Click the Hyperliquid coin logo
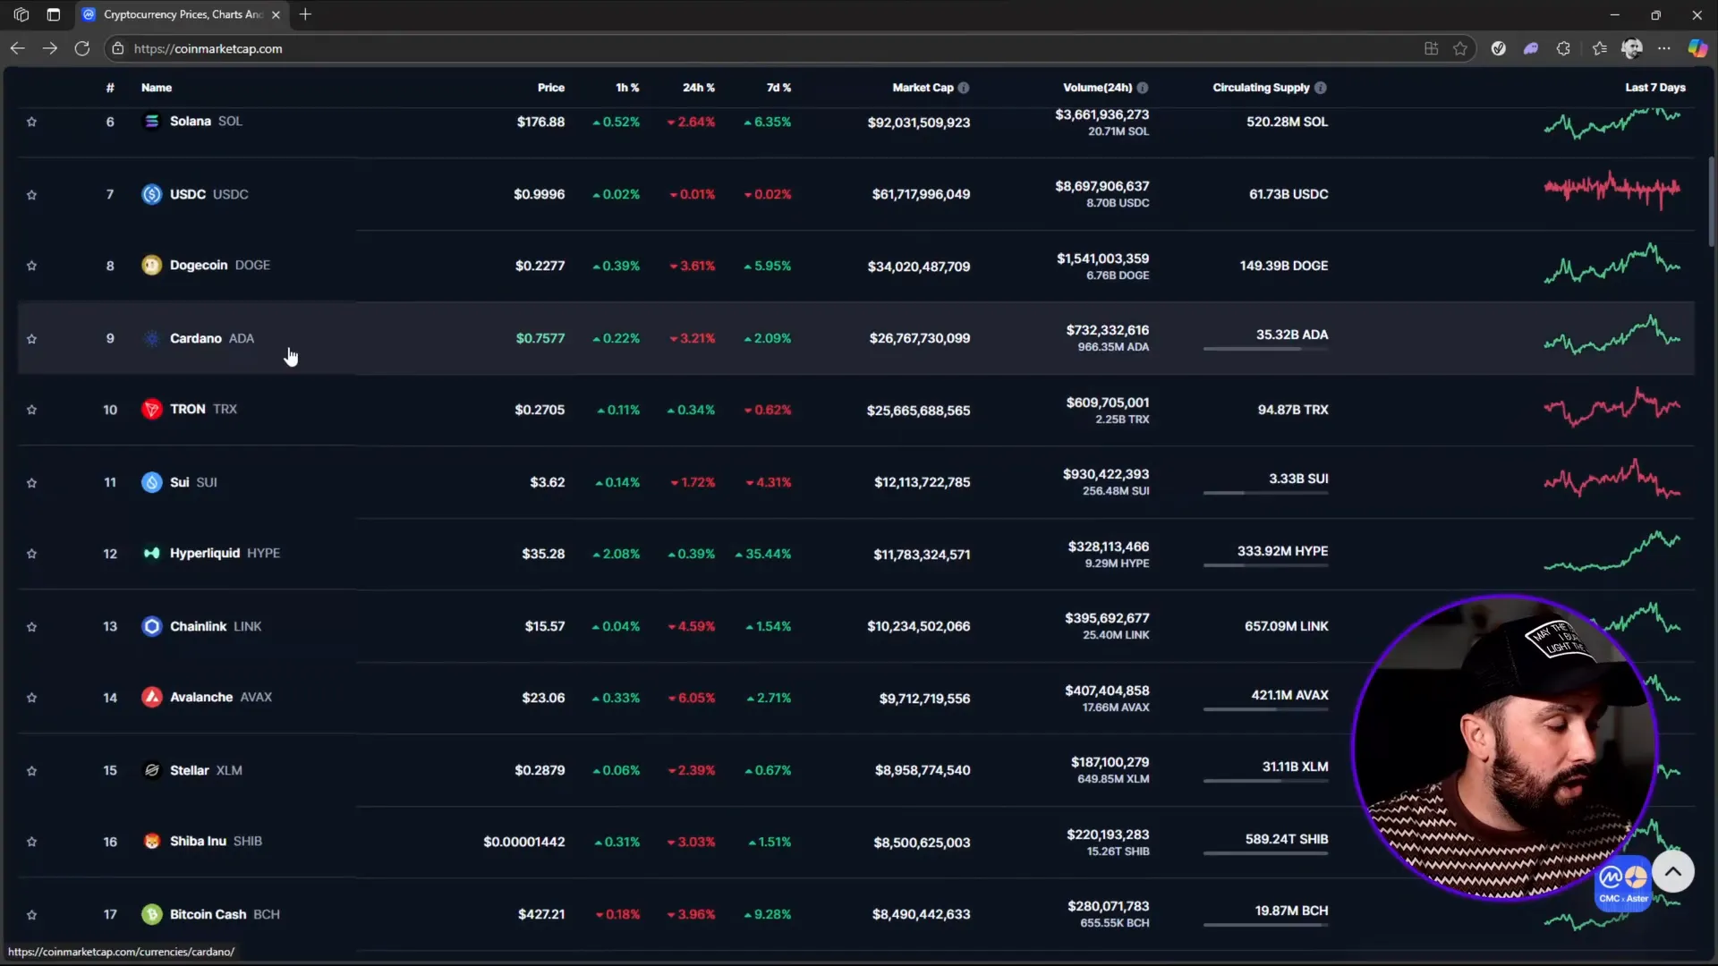 tap(152, 553)
